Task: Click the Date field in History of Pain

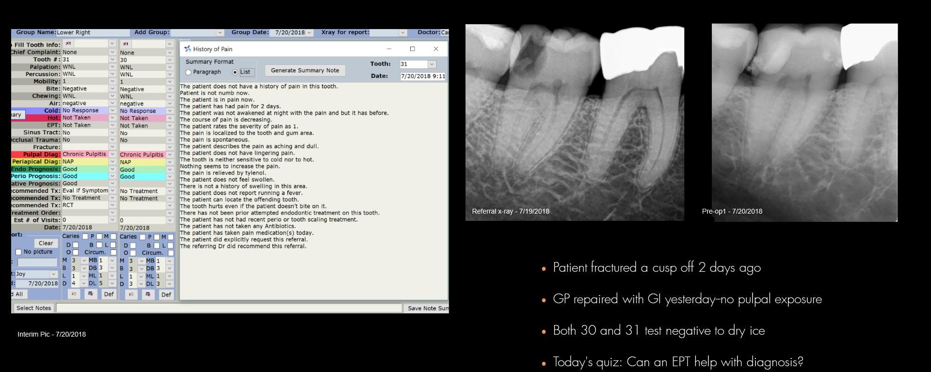Action: click(423, 76)
